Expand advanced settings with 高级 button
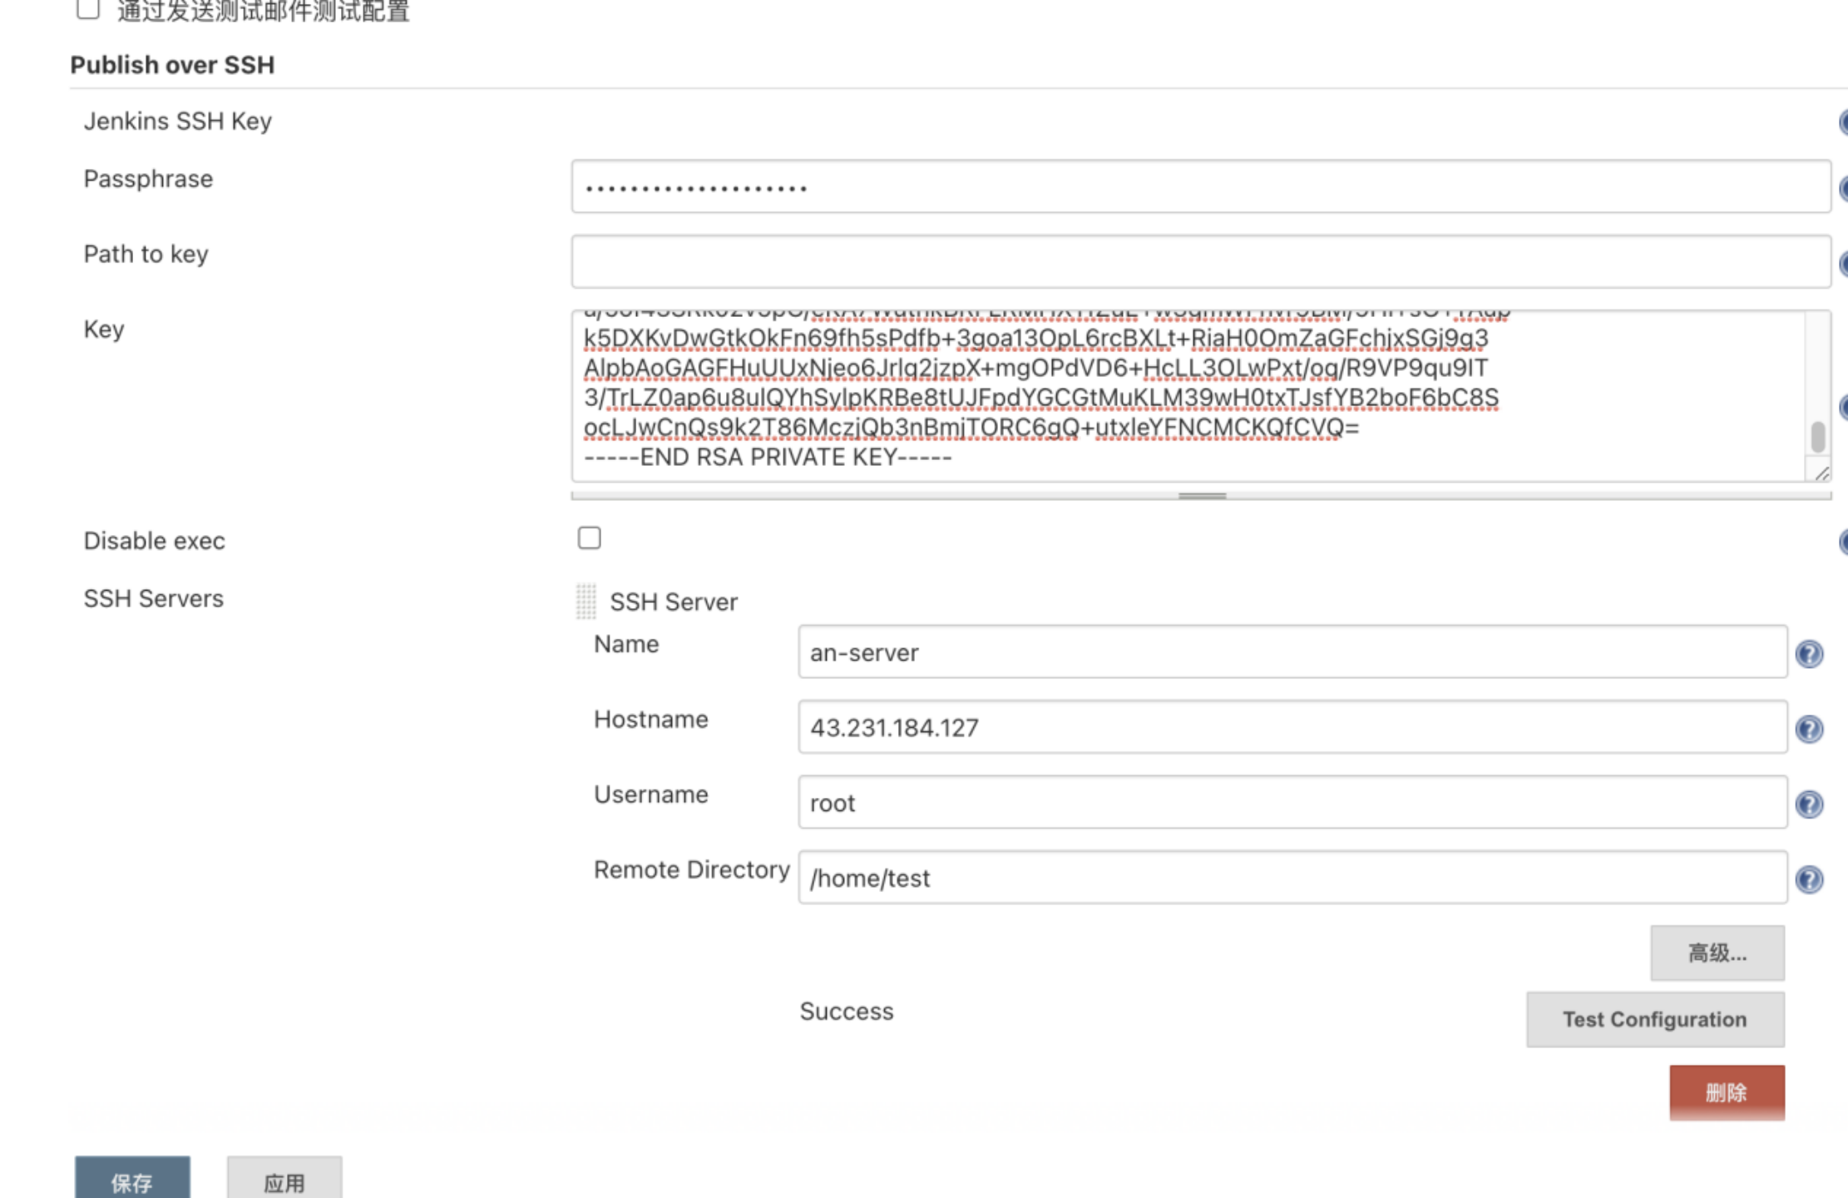The width and height of the screenshot is (1848, 1198). [1717, 953]
